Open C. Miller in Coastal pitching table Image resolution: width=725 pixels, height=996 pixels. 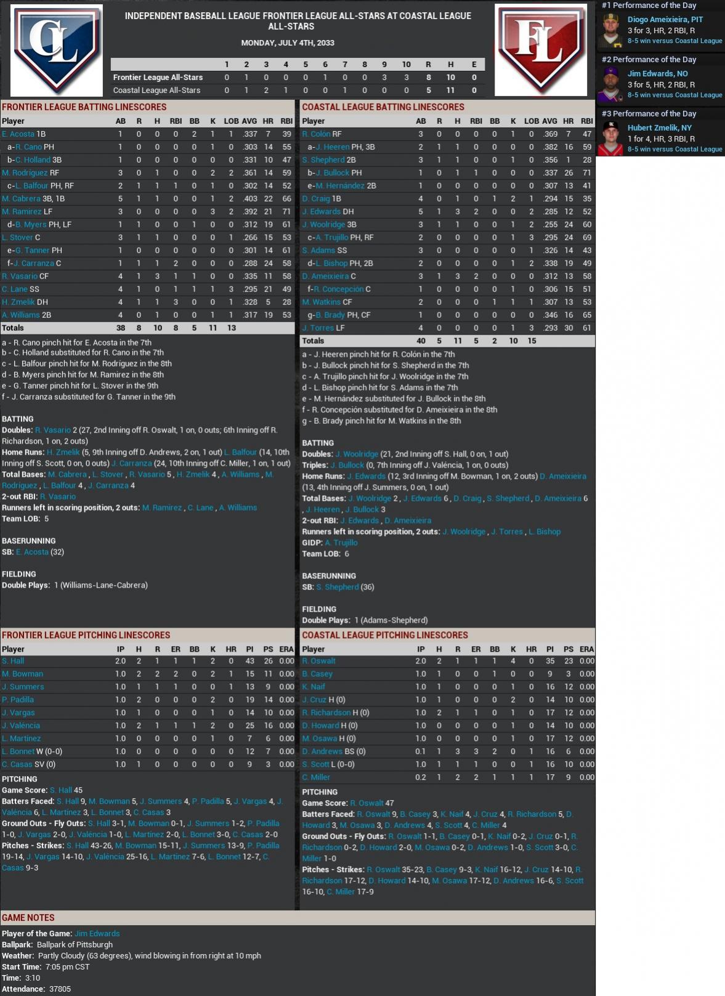point(316,777)
